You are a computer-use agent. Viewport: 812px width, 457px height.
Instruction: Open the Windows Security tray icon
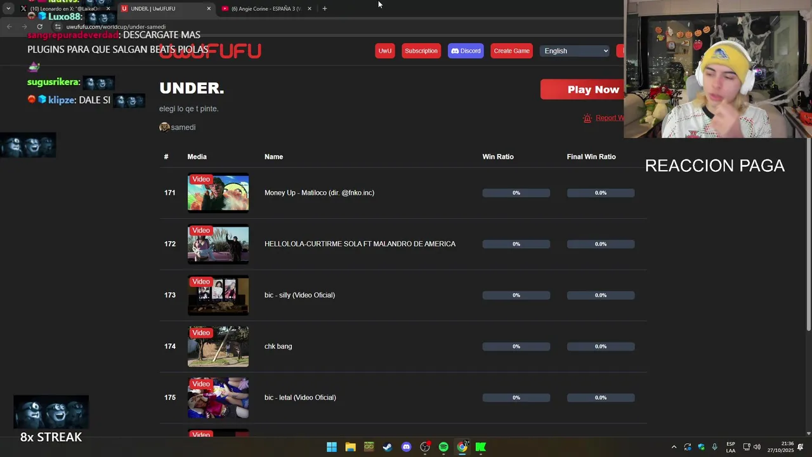[x=701, y=447]
